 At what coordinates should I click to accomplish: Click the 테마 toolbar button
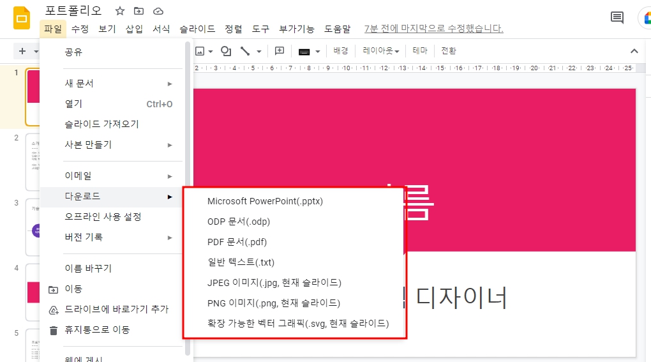420,50
